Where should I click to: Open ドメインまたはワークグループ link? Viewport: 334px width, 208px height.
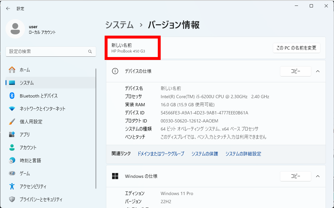161,154
